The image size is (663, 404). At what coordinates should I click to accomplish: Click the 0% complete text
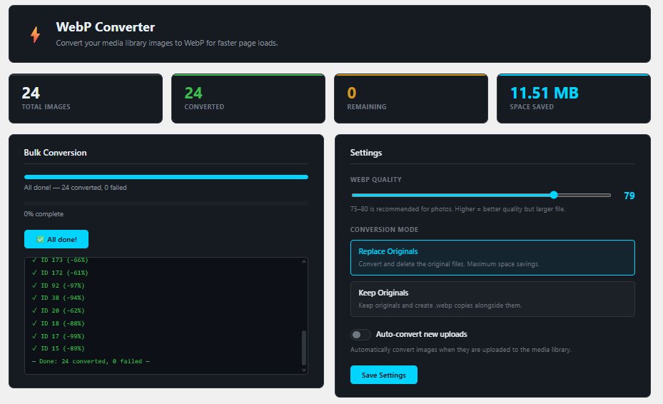[44, 214]
